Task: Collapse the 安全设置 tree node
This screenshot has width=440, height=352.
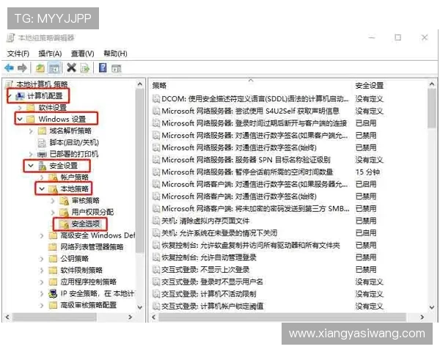Action: (31, 166)
